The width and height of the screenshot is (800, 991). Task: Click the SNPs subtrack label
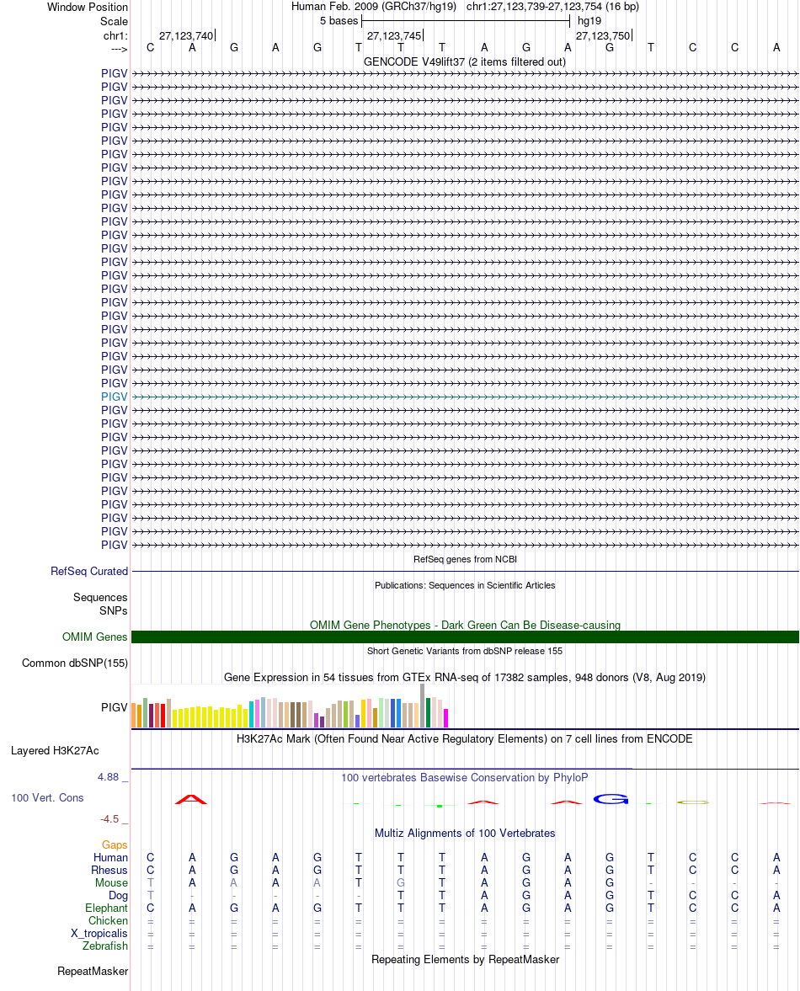point(113,611)
